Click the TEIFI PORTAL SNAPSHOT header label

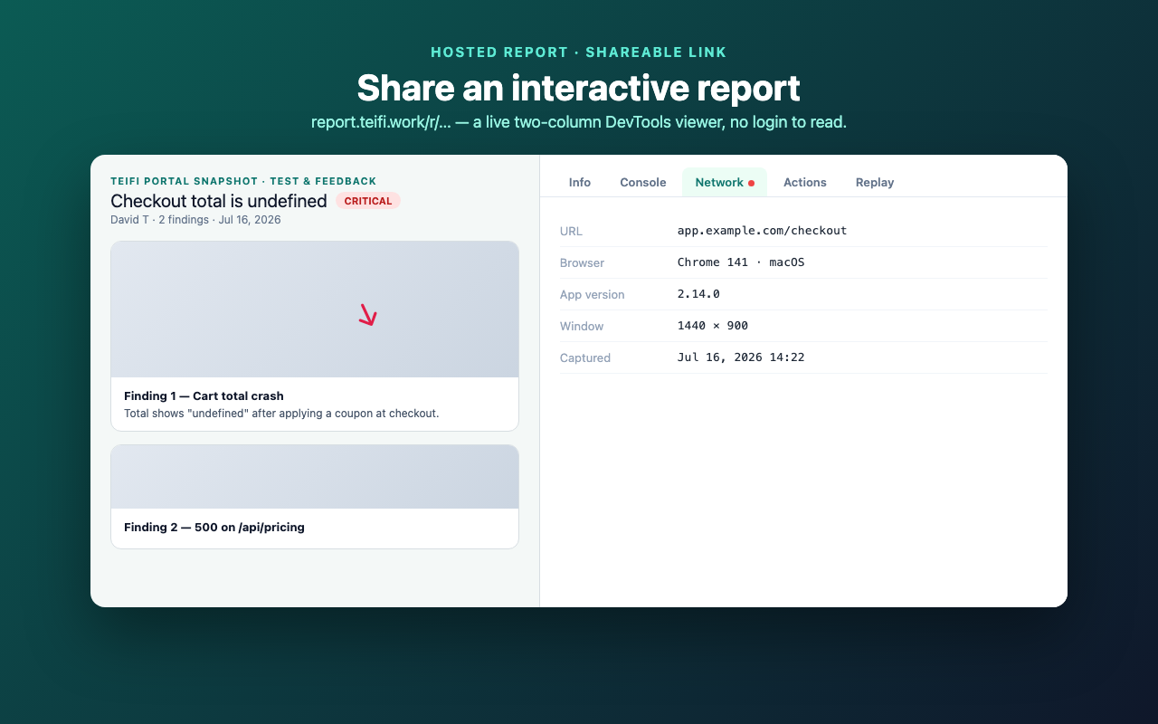tap(243, 181)
